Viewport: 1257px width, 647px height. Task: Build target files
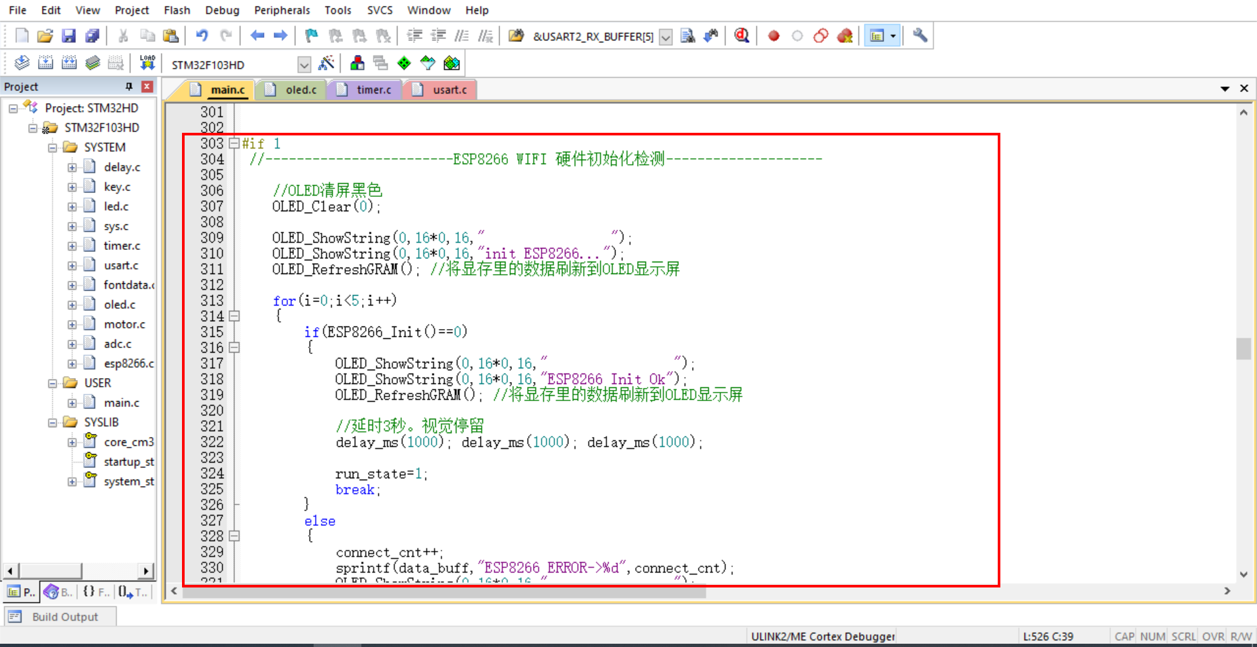click(x=45, y=63)
